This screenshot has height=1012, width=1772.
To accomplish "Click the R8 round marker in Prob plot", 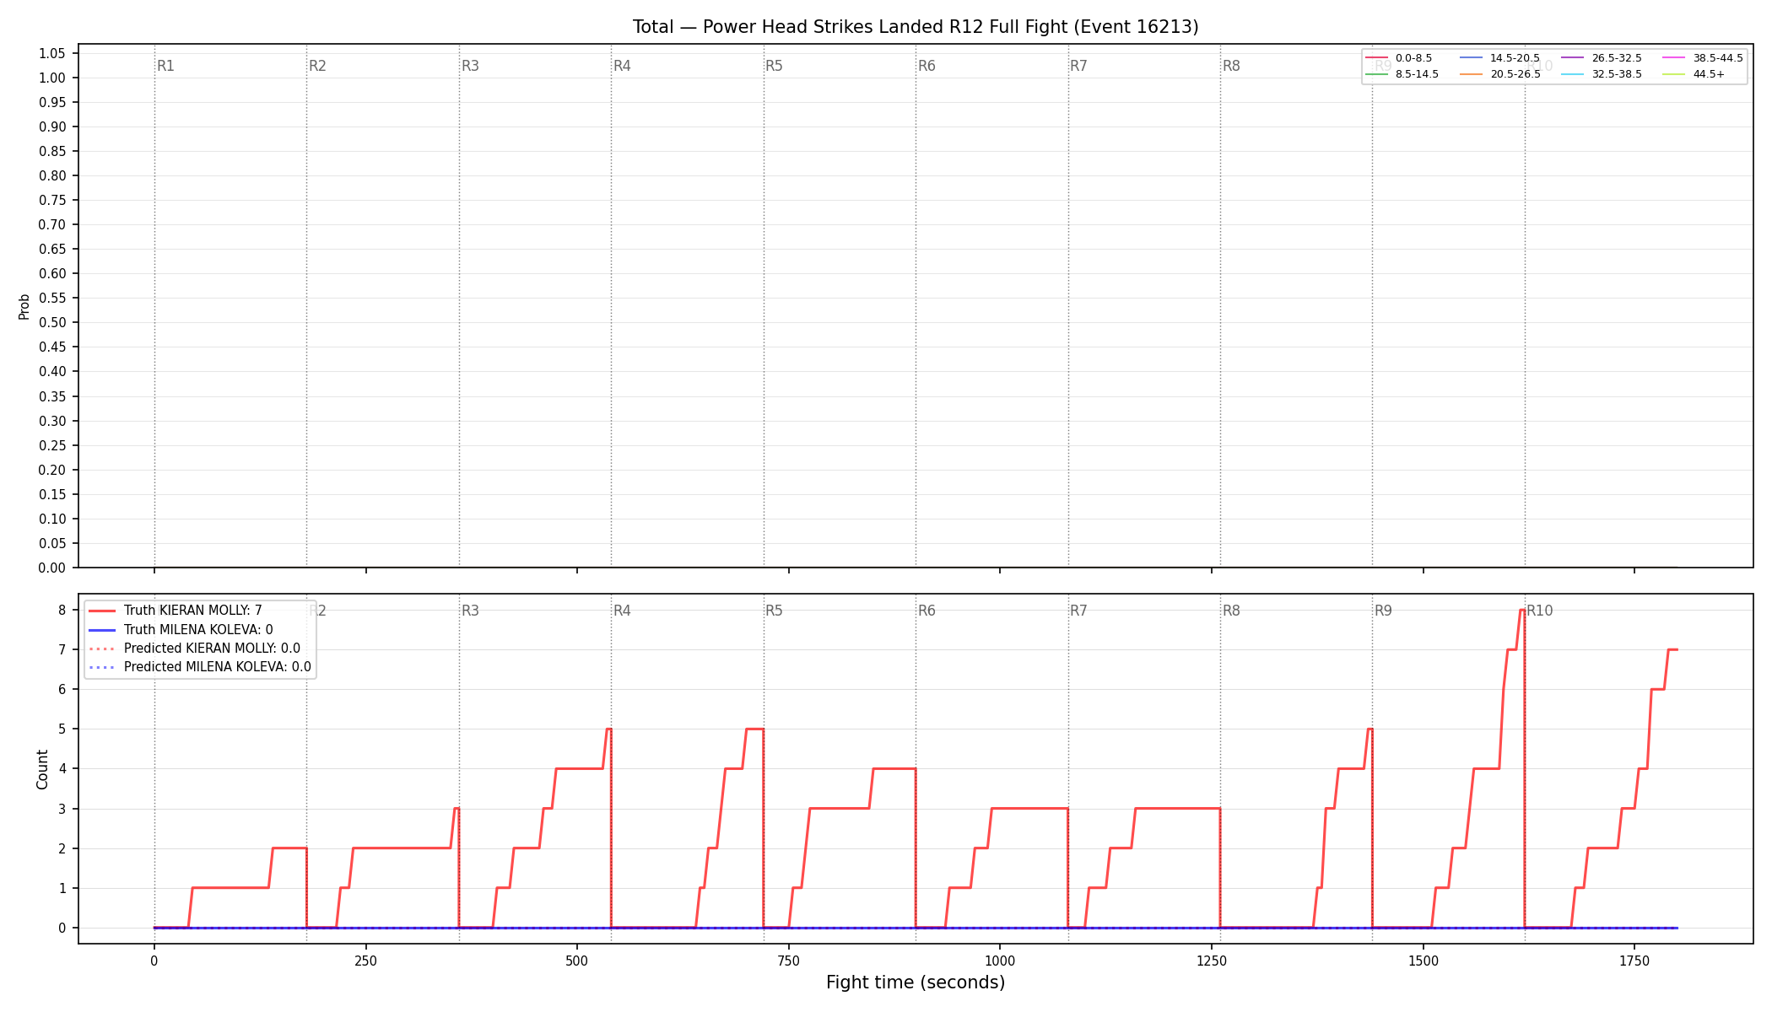I will coord(1231,66).
